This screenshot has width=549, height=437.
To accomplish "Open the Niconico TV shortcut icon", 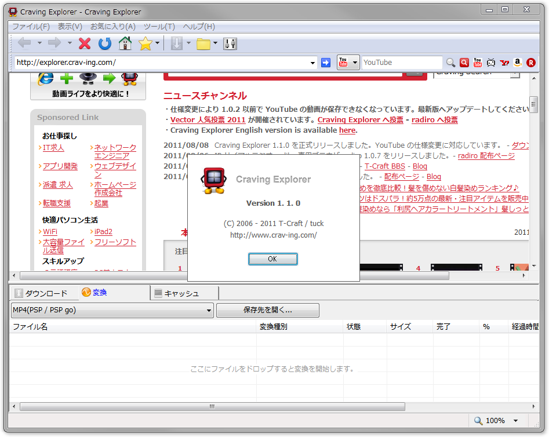I will coord(491,63).
